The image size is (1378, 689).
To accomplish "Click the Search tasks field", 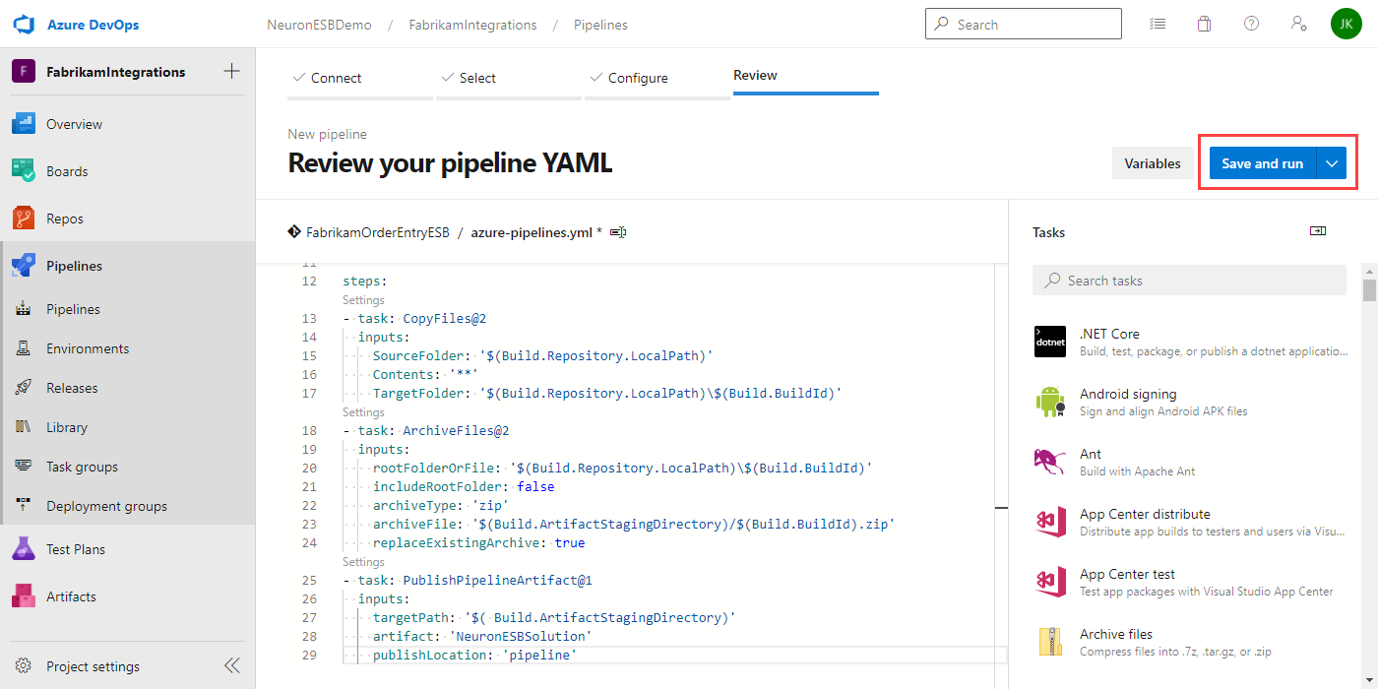I will [x=1189, y=281].
